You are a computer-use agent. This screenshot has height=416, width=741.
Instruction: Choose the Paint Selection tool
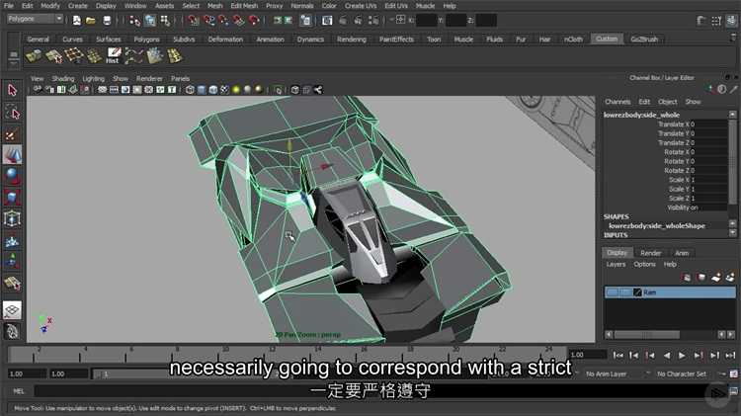click(12, 134)
